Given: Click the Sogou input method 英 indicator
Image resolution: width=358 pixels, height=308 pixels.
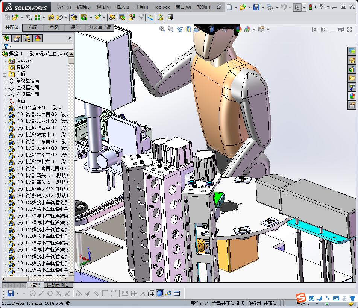Looking at the screenshot, I should (311, 298).
